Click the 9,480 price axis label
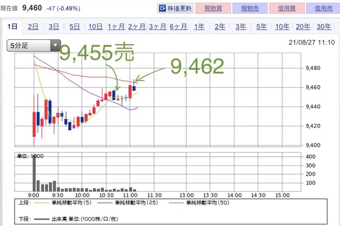This screenshot has width=340, height=226. [313, 68]
